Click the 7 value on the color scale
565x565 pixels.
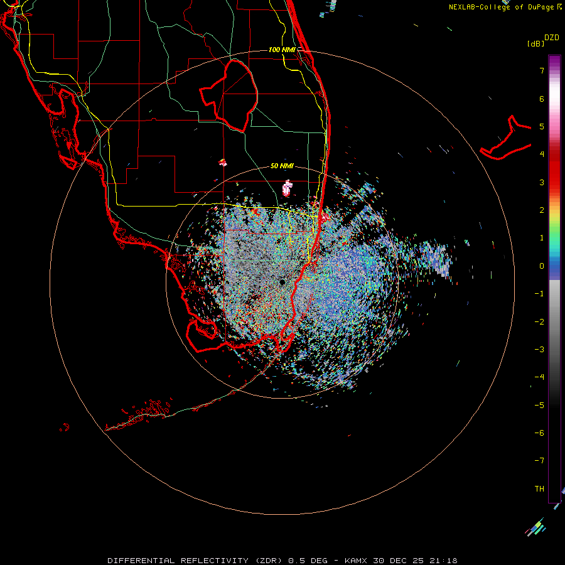(542, 70)
